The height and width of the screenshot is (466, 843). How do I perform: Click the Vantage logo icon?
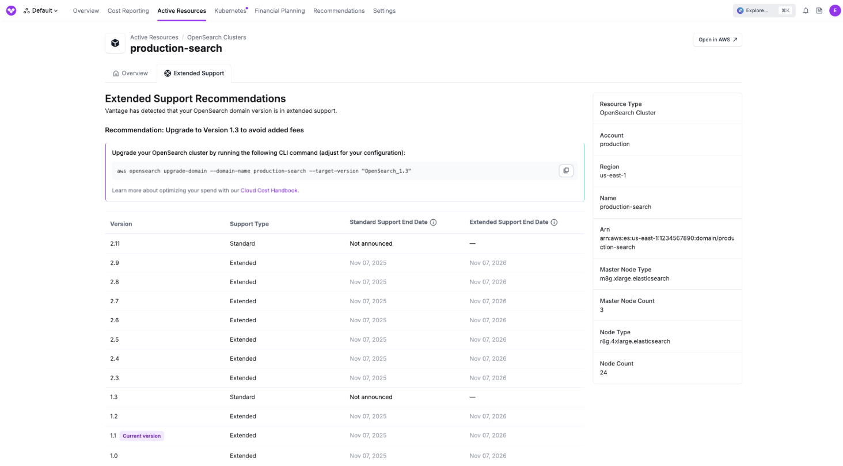pyautogui.click(x=11, y=10)
